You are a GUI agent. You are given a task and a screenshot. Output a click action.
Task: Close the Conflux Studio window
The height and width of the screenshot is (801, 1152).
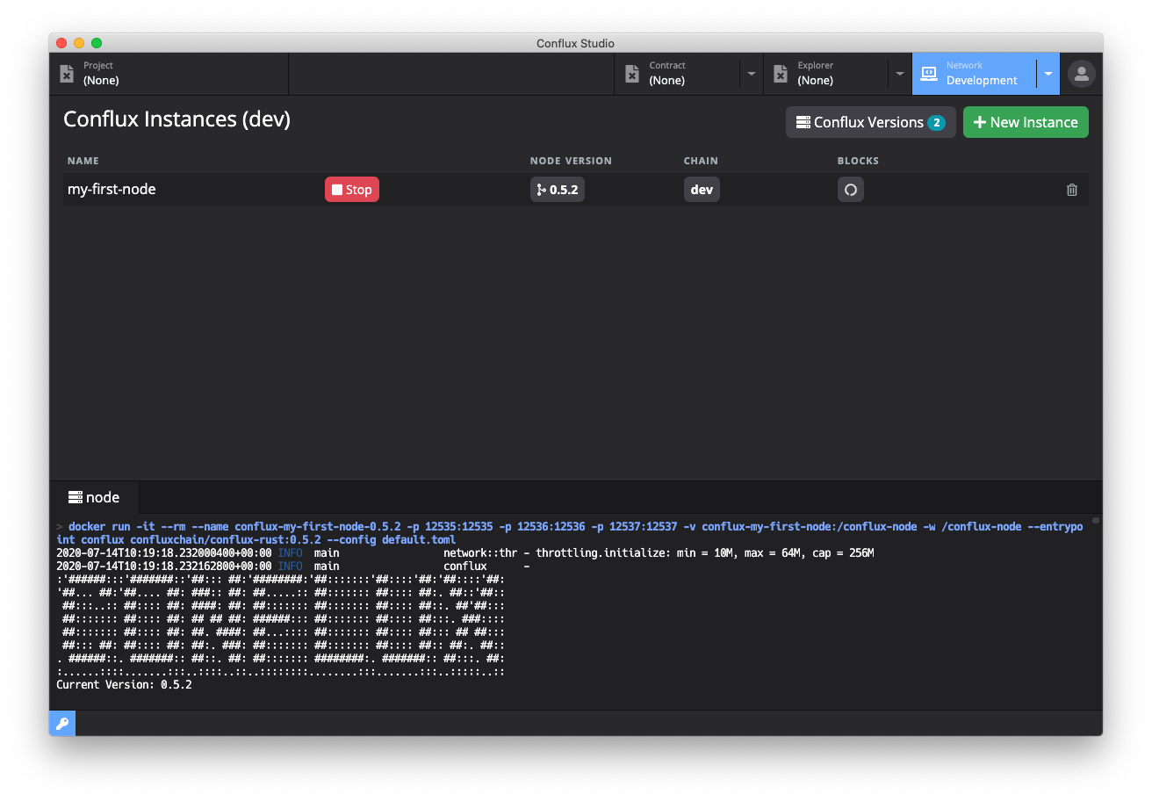pyautogui.click(x=61, y=43)
